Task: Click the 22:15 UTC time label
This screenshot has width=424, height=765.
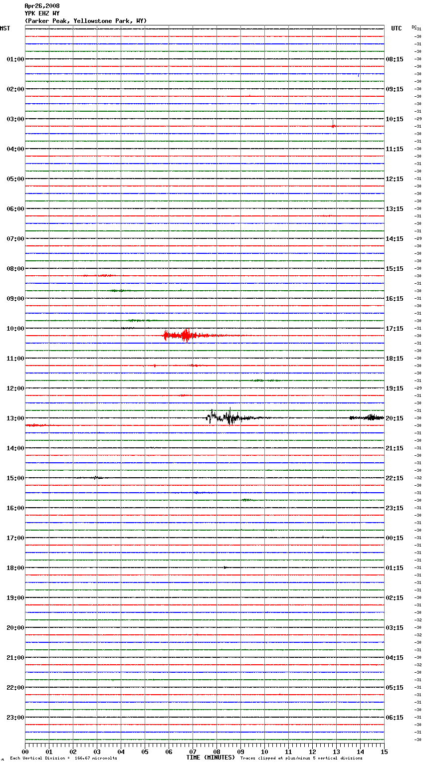Action: [395, 478]
